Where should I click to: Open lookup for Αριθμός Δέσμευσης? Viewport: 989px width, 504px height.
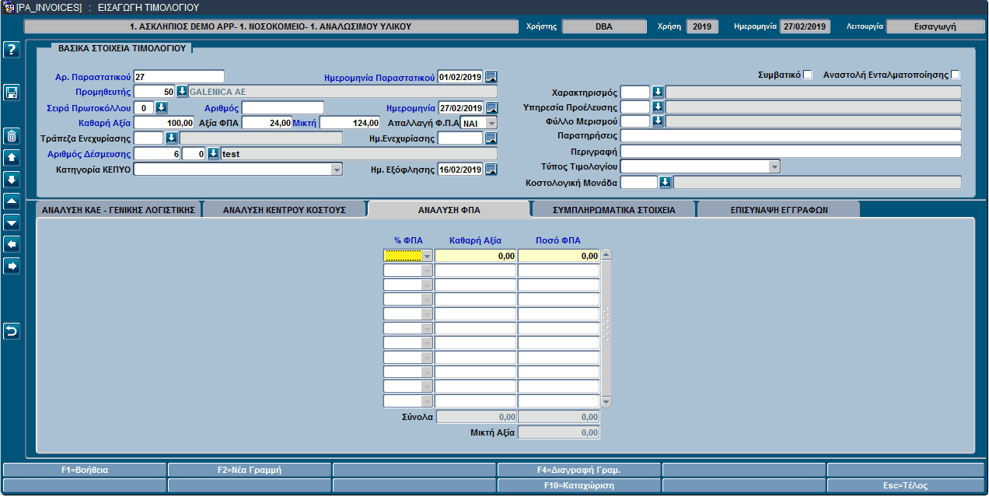(x=213, y=154)
